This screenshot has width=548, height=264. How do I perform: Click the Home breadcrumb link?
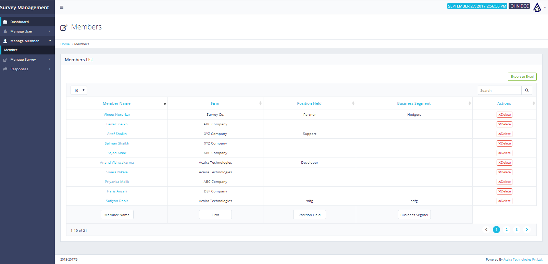65,44
